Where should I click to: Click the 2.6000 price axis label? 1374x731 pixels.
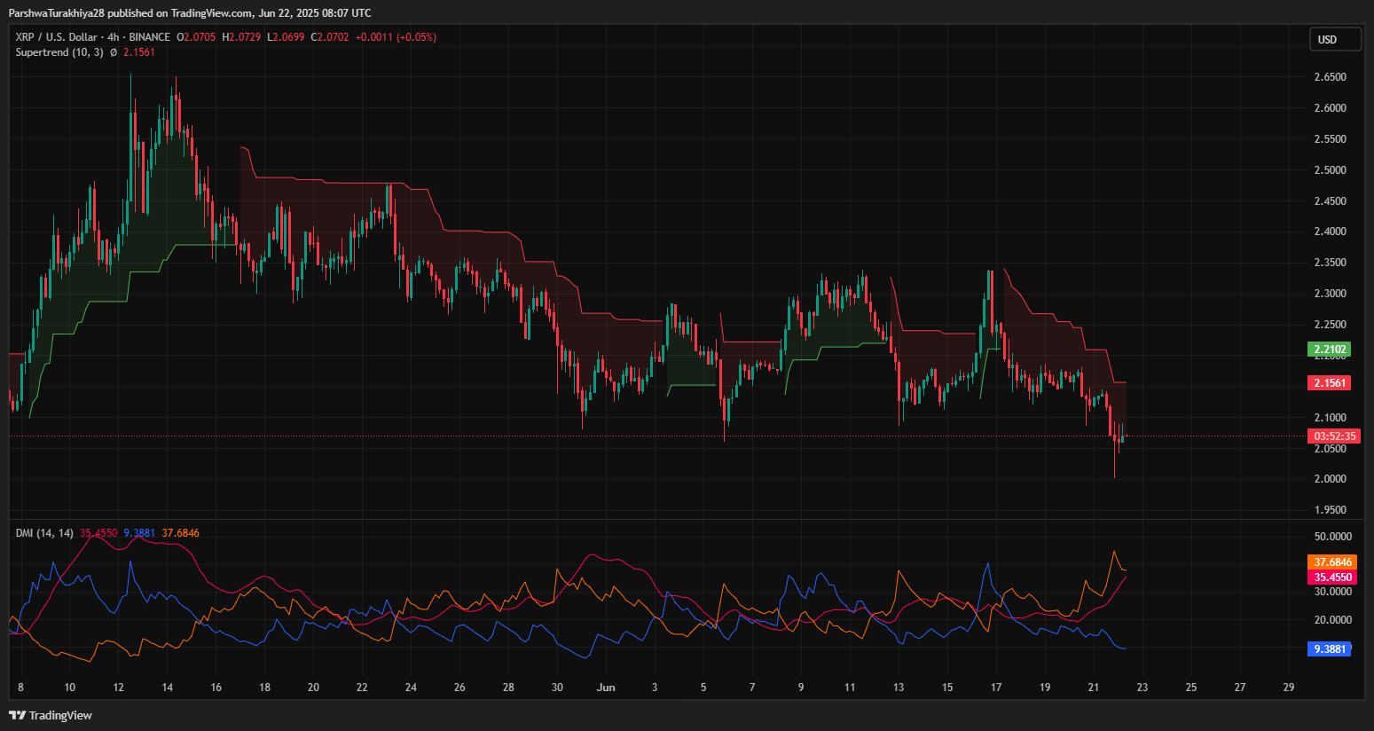pyautogui.click(x=1330, y=108)
